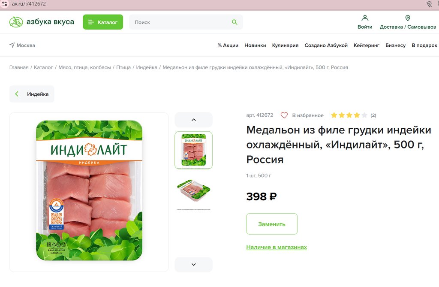Screen dimensions: 439x287
Task: Open the % Акции menu item
Action: [x=228, y=45]
